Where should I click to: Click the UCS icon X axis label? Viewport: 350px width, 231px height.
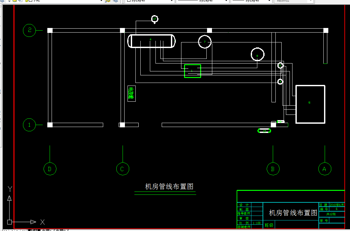[x=42, y=222]
